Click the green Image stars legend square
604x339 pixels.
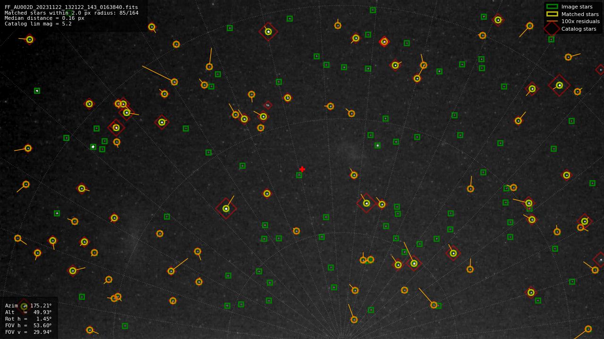coord(552,7)
